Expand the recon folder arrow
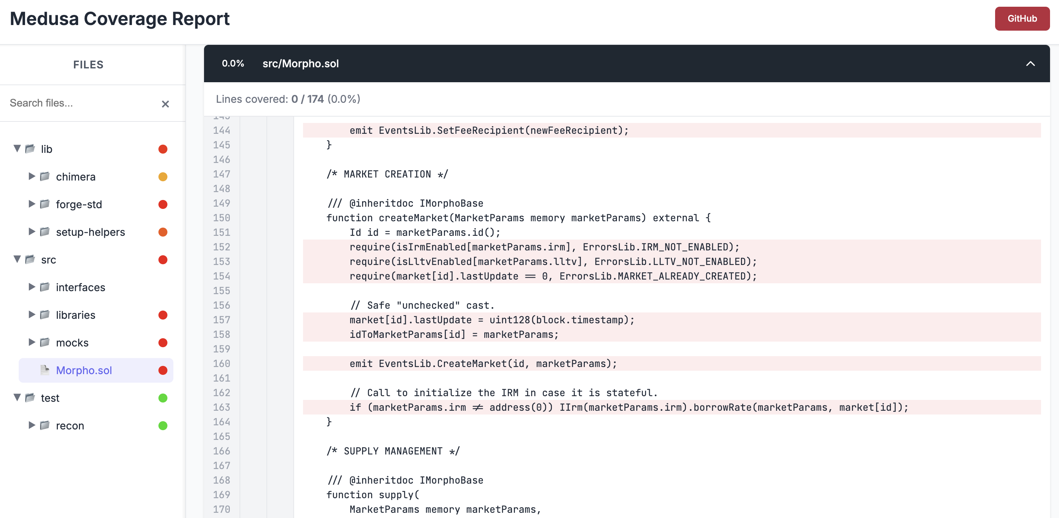 (32, 425)
